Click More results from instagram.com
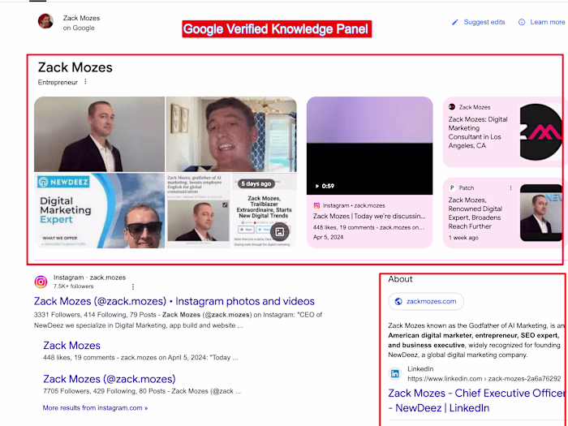The image size is (568, 426). (x=95, y=408)
